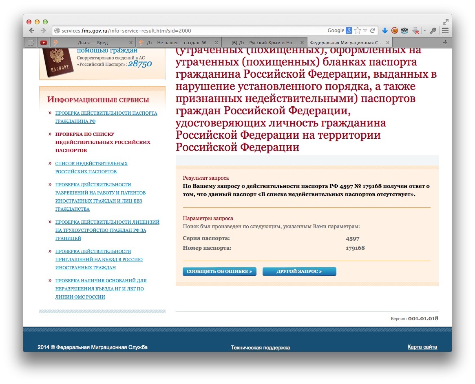Switch to '[6] /b – Русский Крым' tab
This screenshot has width=475, height=384.
(x=264, y=43)
